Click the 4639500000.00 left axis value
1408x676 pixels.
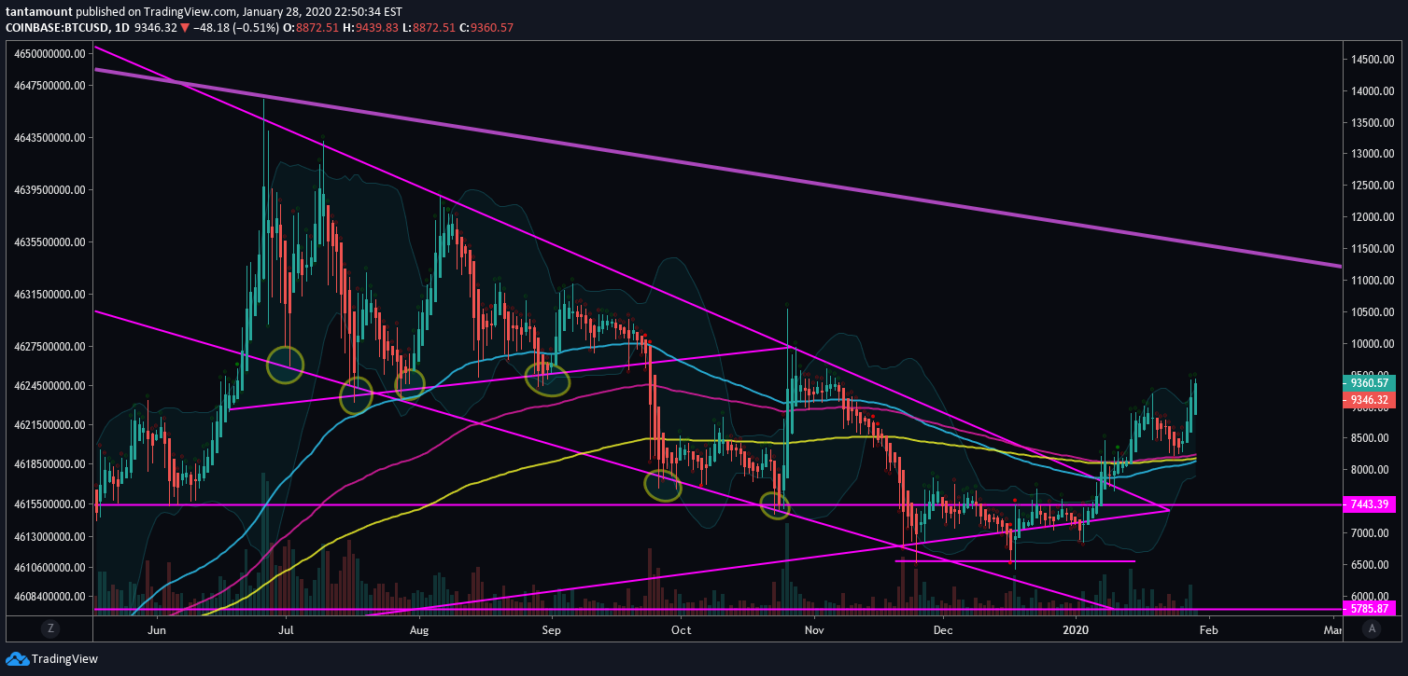coord(50,189)
